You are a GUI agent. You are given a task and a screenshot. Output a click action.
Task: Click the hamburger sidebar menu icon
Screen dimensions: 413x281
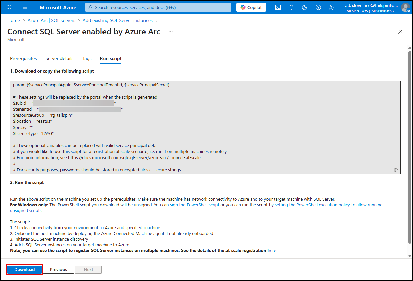(x=25, y=7)
